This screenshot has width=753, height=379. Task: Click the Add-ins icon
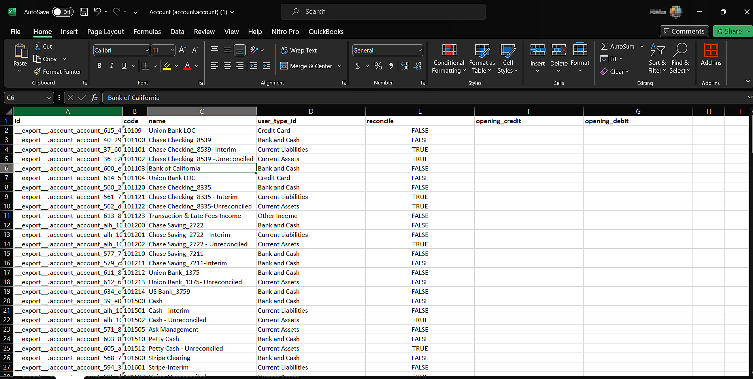pyautogui.click(x=711, y=50)
